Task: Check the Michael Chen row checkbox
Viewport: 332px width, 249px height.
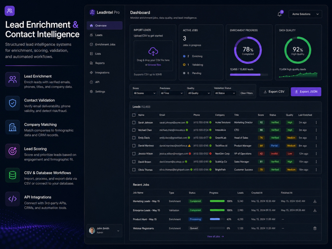Action: click(134, 130)
